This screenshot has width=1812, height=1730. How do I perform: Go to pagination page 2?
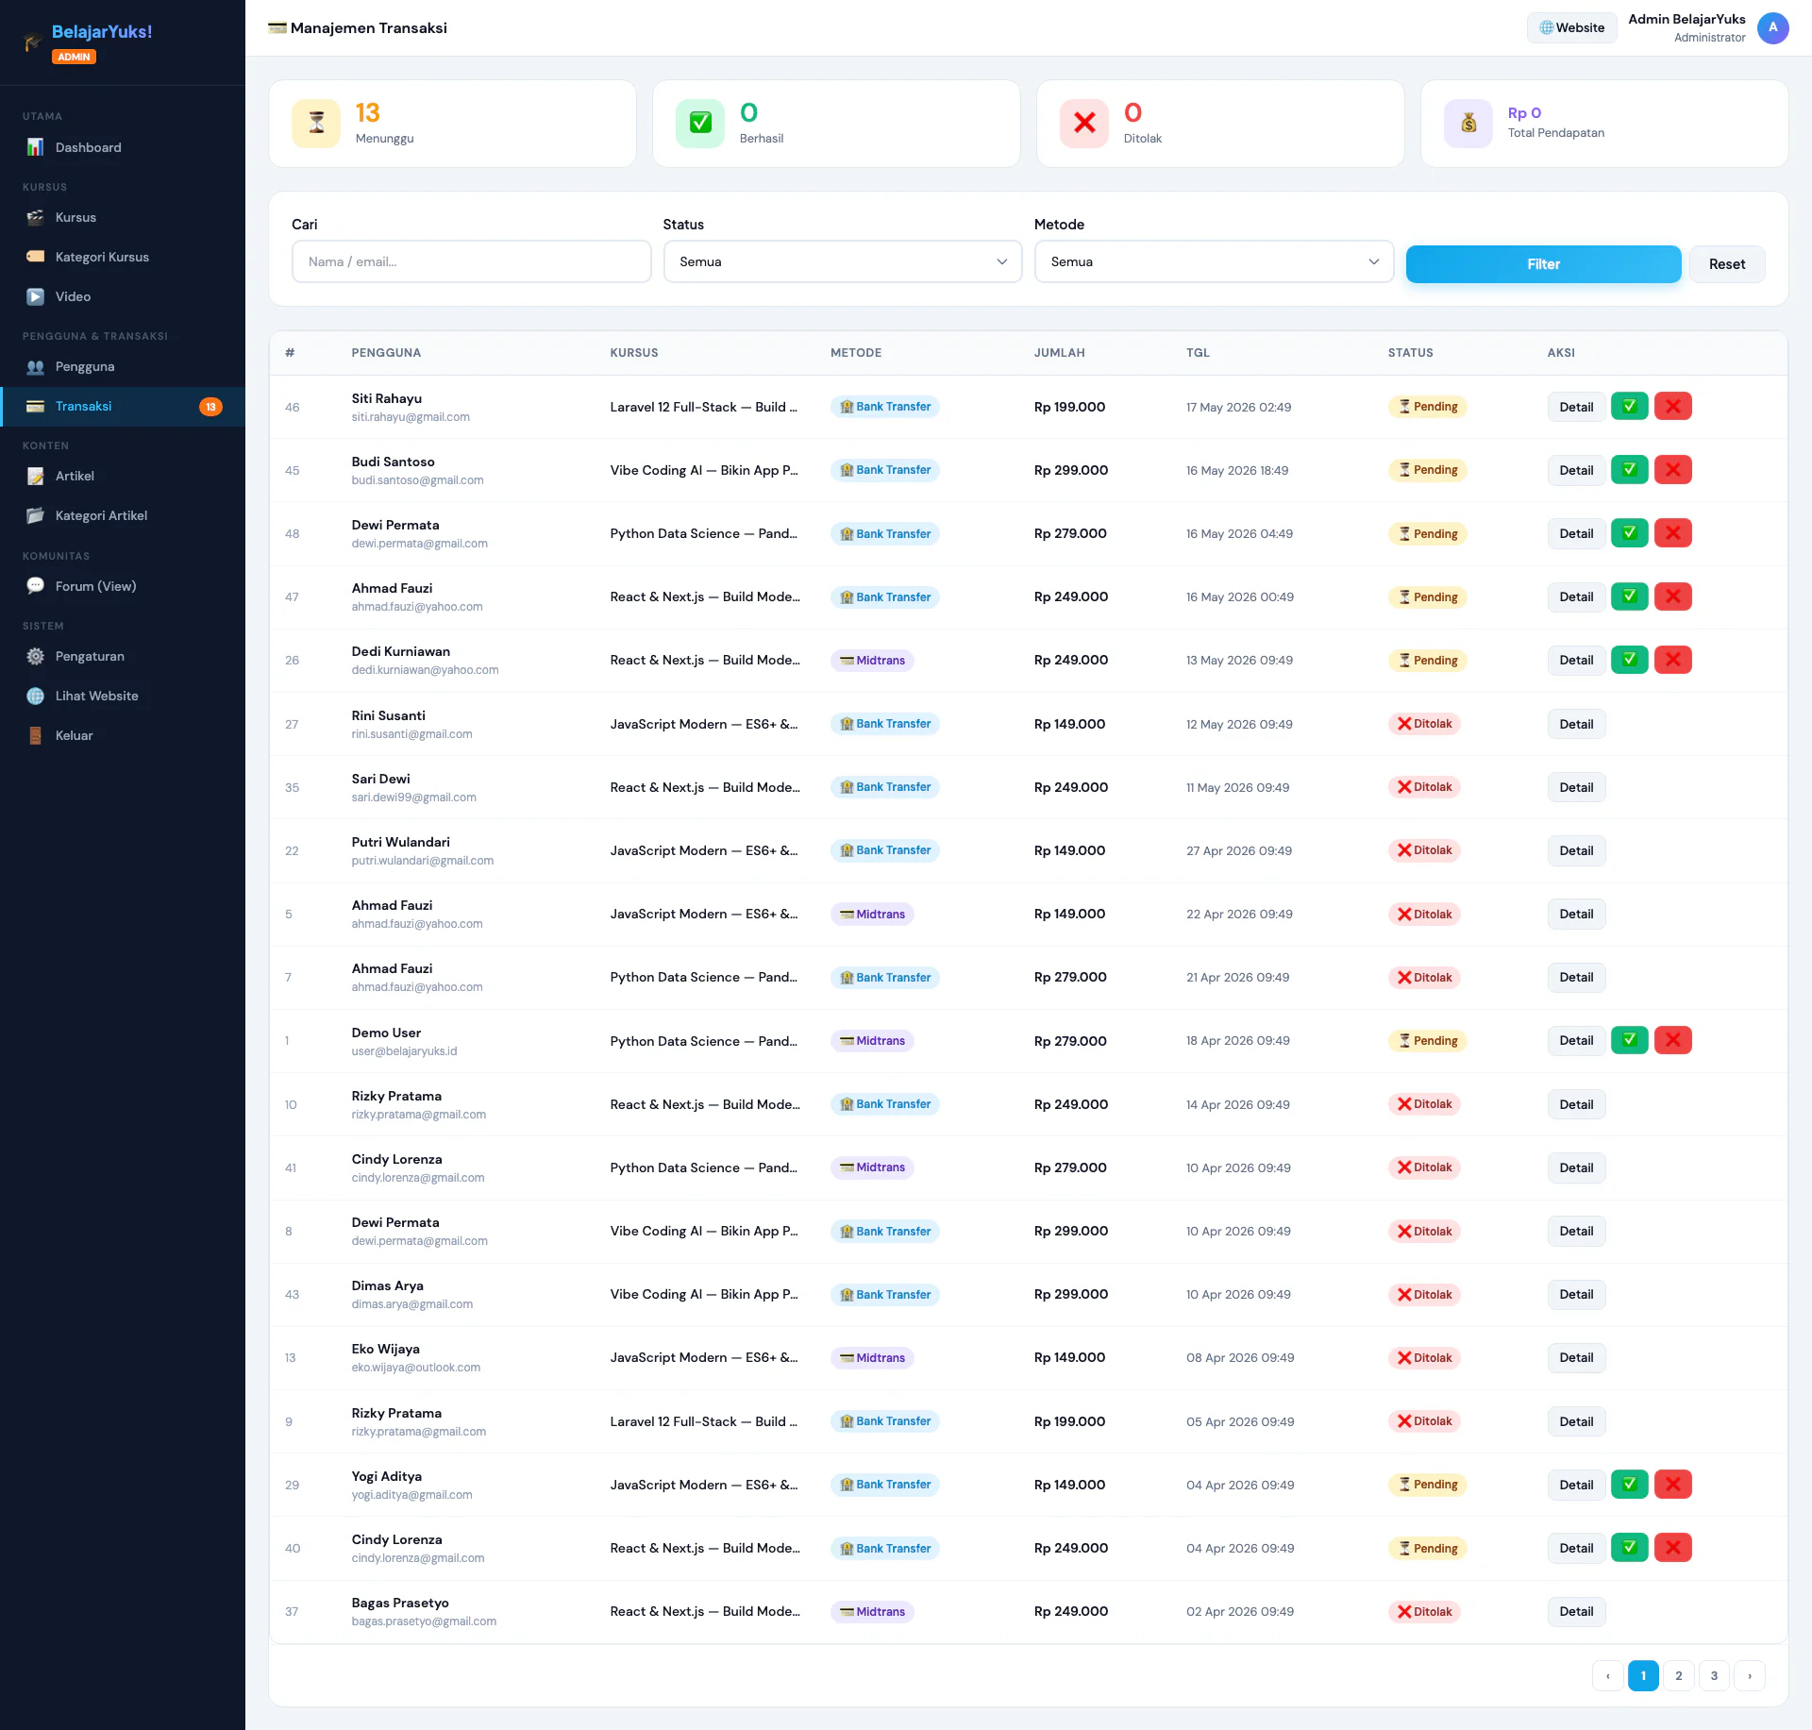pos(1678,1675)
